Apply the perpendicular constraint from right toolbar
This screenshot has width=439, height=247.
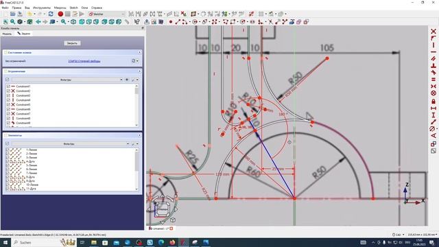[x=434, y=66]
